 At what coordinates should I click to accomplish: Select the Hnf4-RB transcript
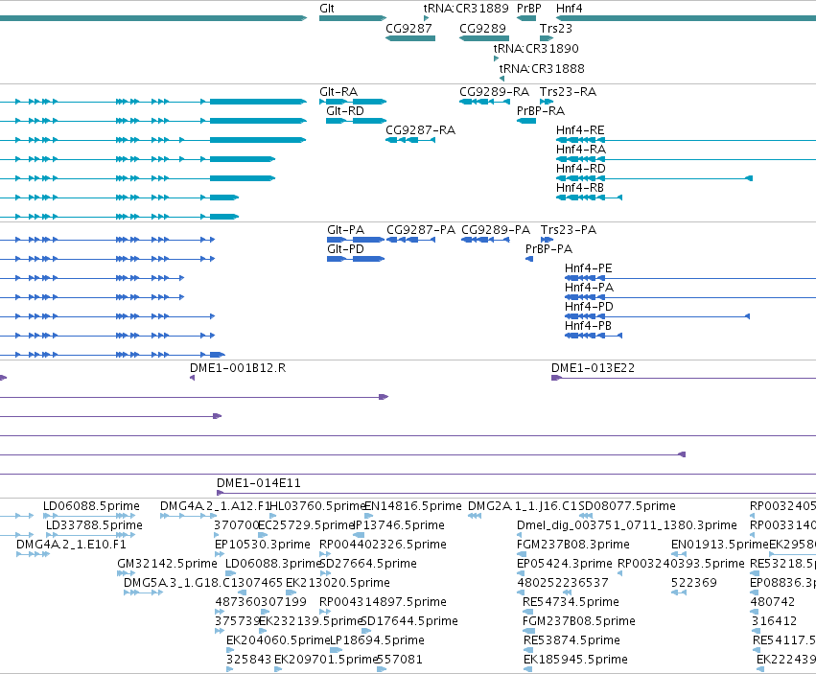[589, 198]
